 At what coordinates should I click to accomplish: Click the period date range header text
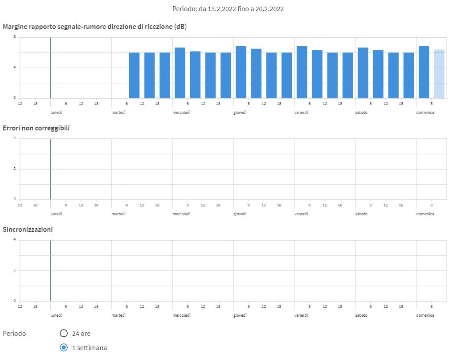(x=229, y=8)
